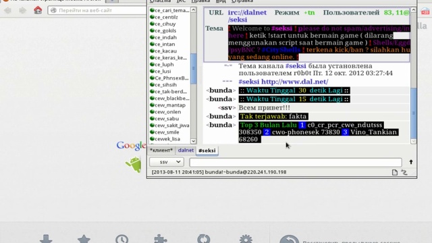Viewport: 432px width, 243px height.
Task: Click the Google logo on start page
Action: tap(131, 146)
